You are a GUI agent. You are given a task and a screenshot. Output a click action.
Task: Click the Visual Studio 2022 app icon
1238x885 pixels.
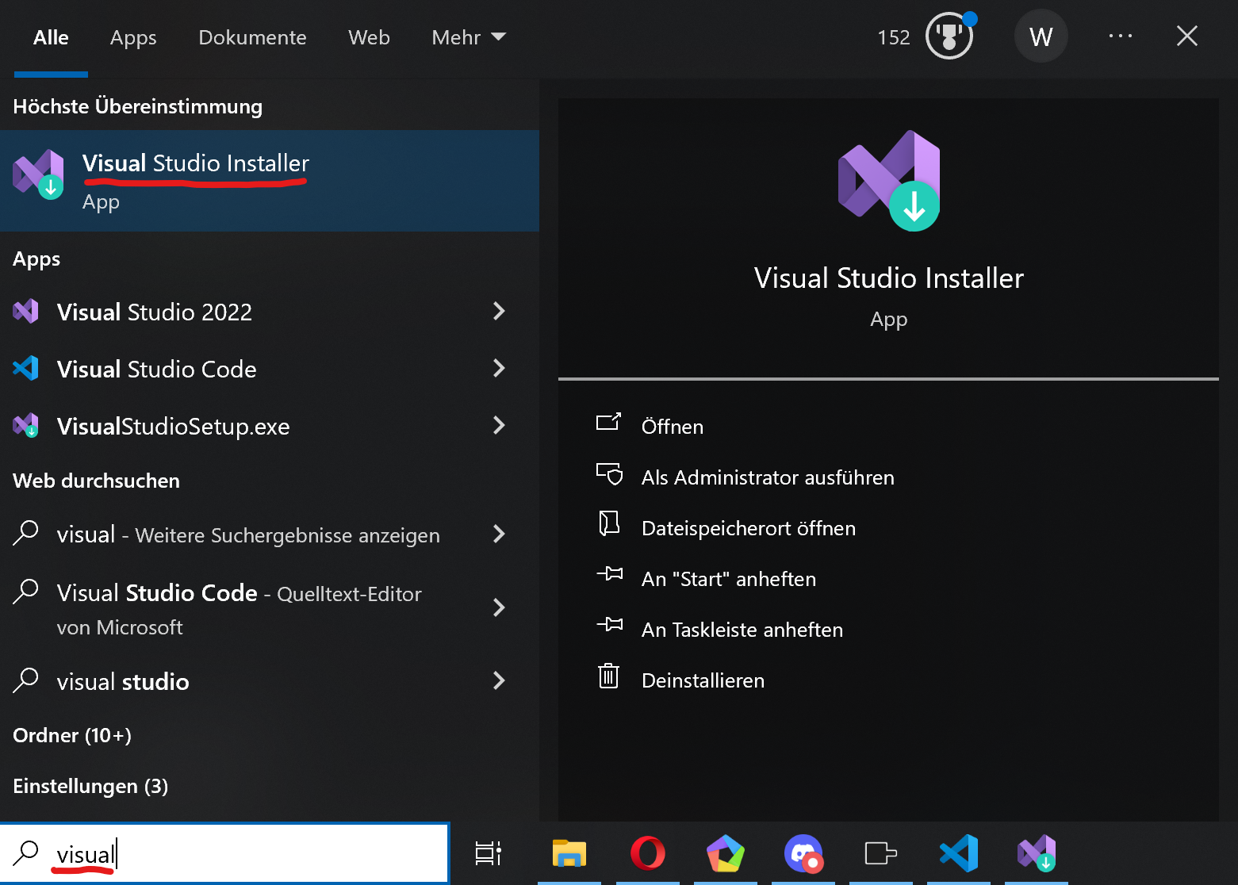point(26,311)
